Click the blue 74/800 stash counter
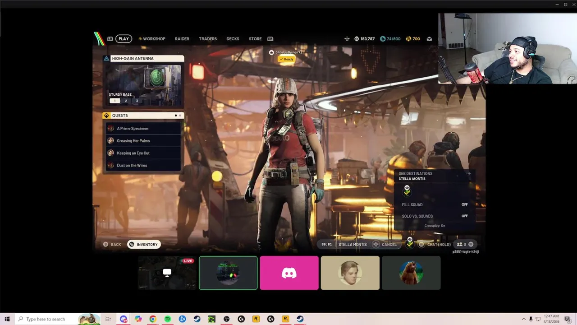This screenshot has height=325, width=577. (x=390, y=39)
